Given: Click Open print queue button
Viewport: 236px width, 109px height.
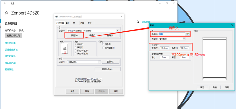Looking at the screenshot, I should pyautogui.click(x=13, y=36).
